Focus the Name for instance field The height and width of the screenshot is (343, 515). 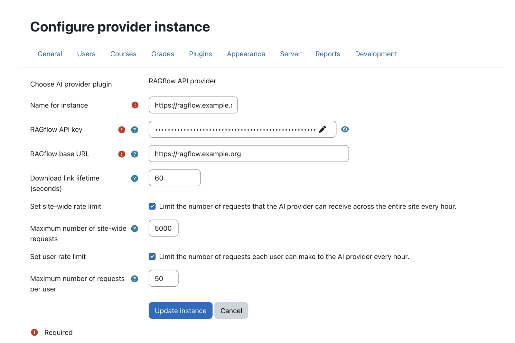[x=193, y=105]
